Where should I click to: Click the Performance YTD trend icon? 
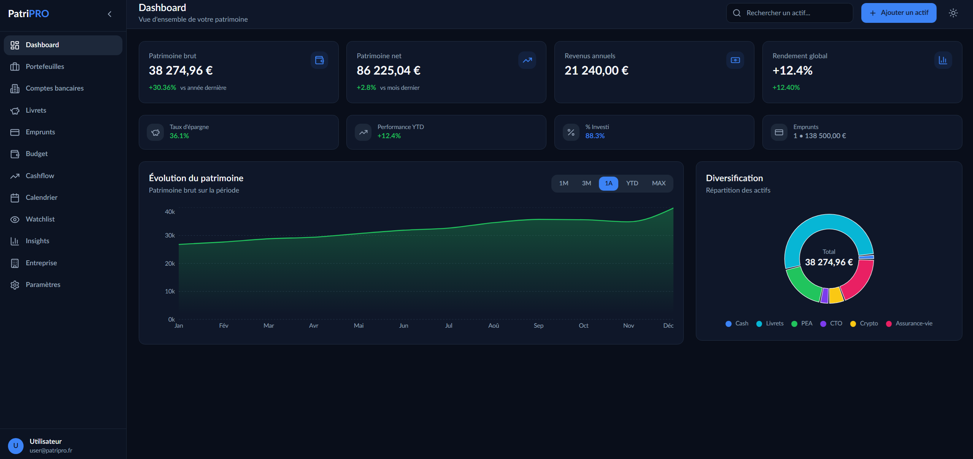point(363,132)
